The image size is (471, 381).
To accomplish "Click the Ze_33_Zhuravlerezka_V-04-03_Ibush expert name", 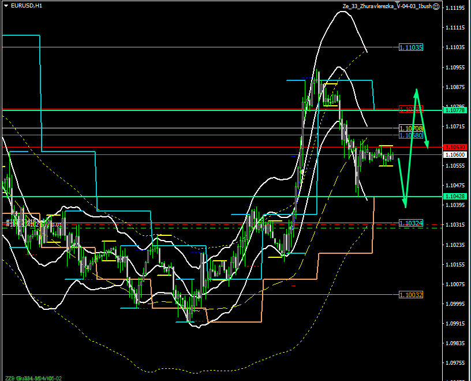I will [387, 6].
